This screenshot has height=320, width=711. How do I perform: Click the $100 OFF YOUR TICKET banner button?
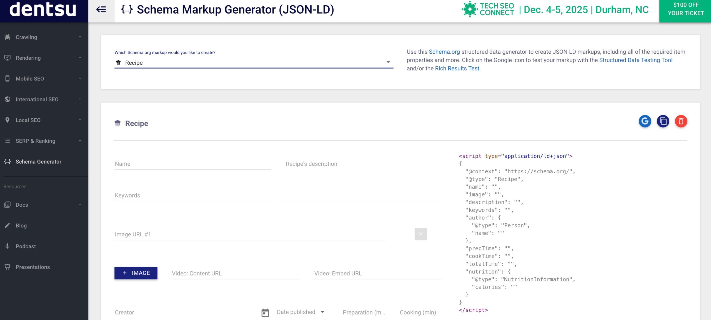pos(685,9)
